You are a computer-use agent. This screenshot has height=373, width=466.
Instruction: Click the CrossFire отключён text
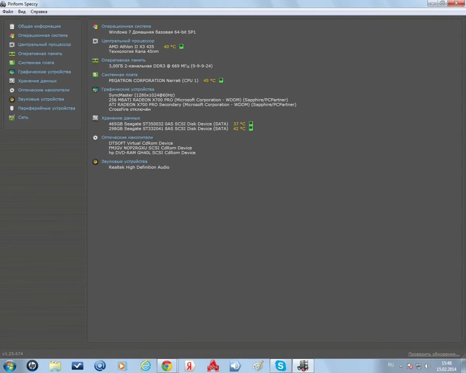coord(130,110)
